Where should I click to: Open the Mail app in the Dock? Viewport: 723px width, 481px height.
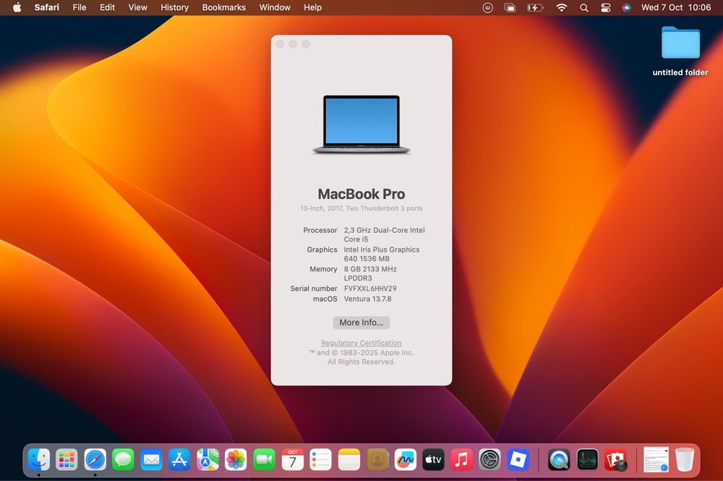coord(152,459)
